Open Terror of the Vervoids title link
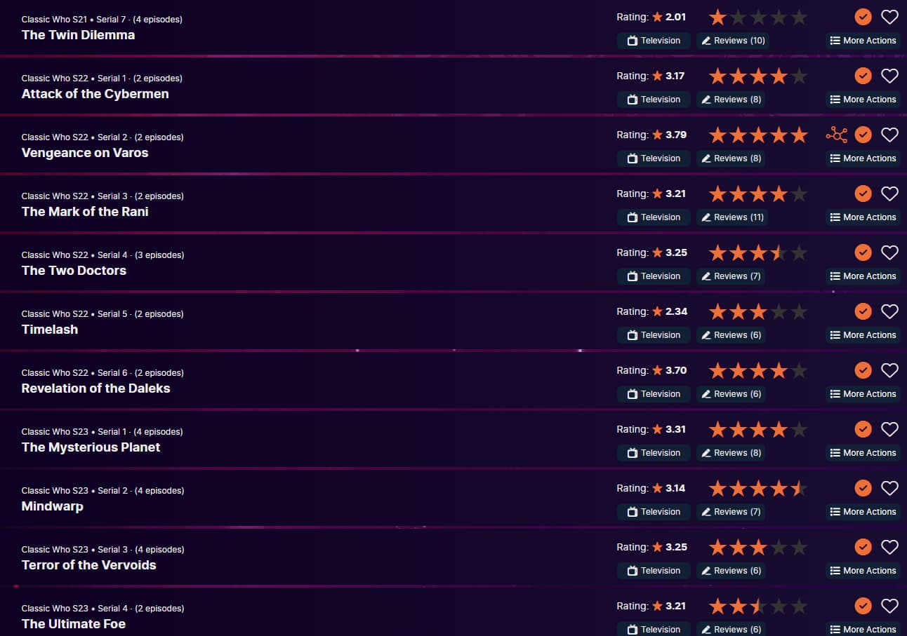 (88, 565)
